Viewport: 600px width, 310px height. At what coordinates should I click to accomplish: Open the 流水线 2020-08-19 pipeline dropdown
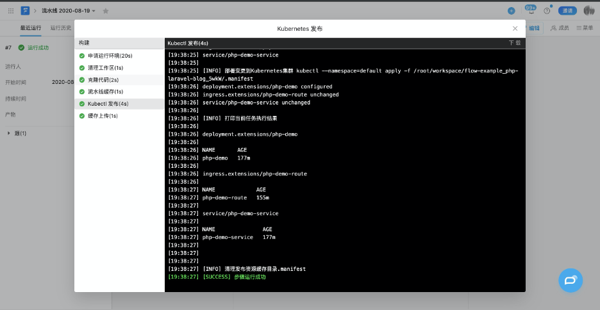pos(69,11)
